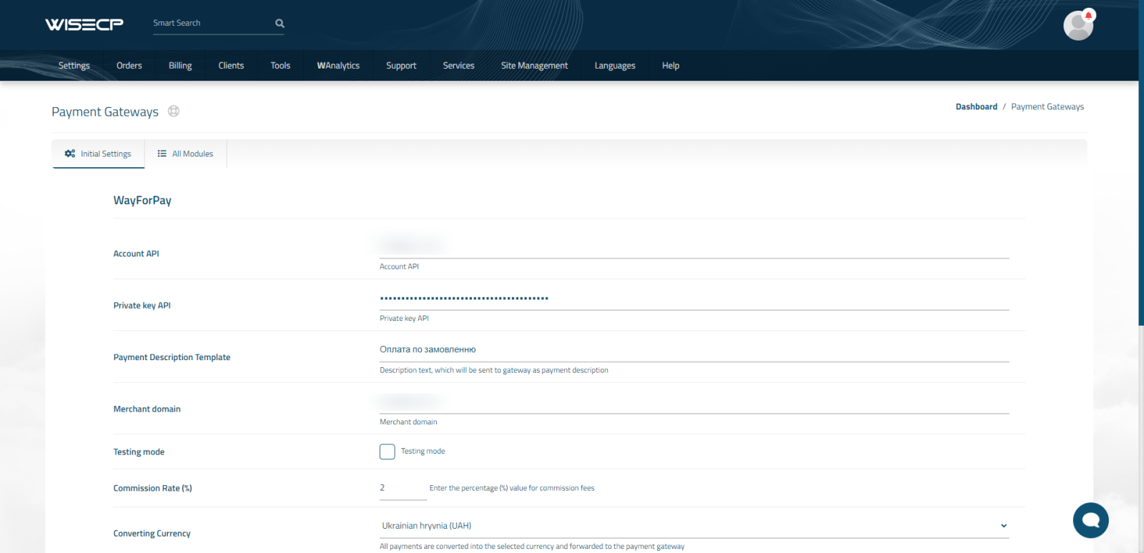Switch to the Initial Settings tab
The width and height of the screenshot is (1144, 553).
99,154
